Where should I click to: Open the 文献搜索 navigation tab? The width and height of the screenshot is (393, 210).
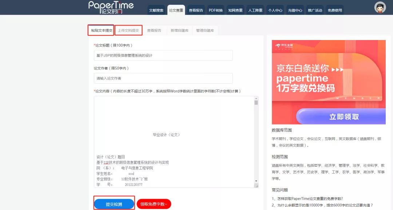pos(156,10)
